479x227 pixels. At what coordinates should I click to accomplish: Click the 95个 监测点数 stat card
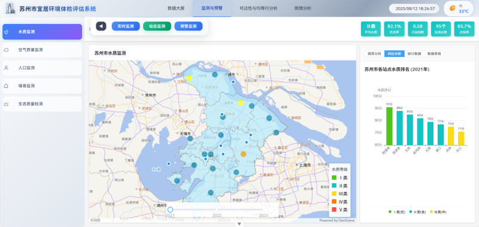[x=441, y=29]
